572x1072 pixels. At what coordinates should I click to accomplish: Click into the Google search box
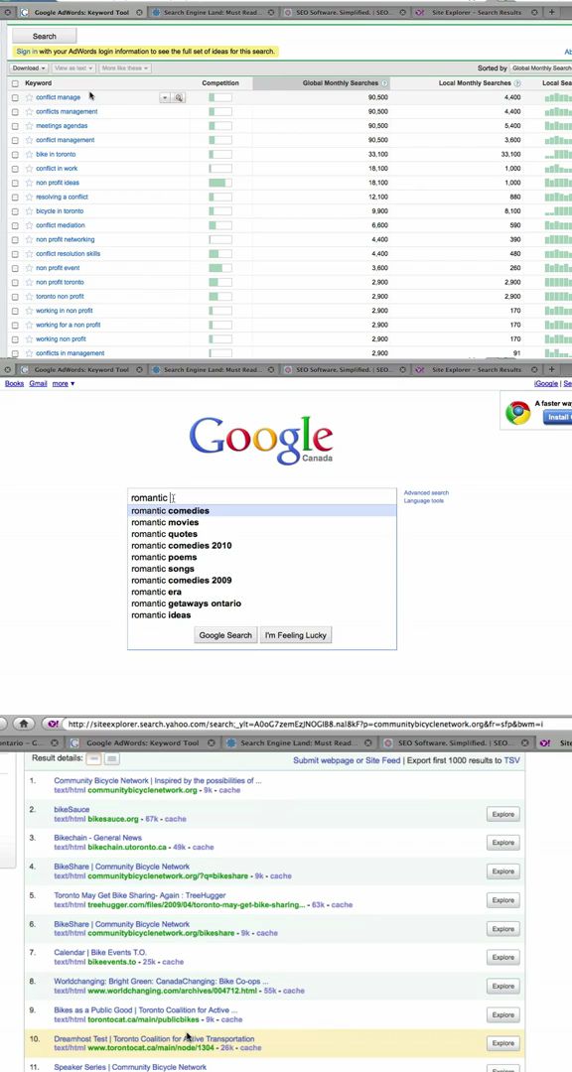click(262, 497)
